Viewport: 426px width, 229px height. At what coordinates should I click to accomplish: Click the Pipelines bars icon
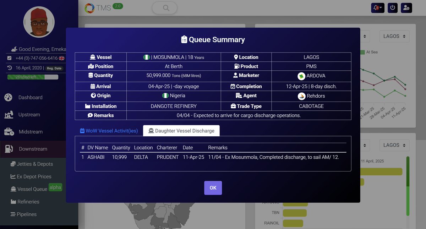[13, 214]
